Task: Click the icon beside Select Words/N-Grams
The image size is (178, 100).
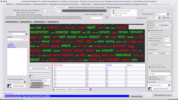Action: (31, 77)
